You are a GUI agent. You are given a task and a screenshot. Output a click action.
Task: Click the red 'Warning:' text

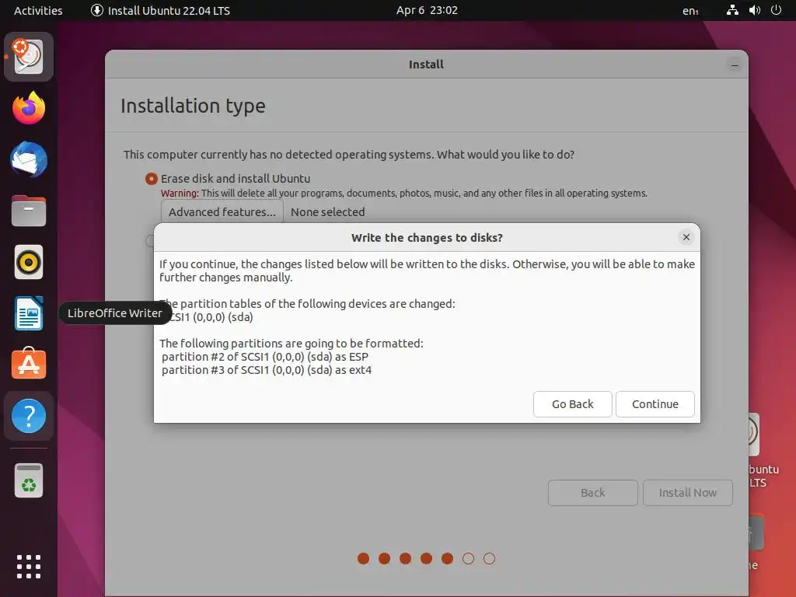pos(180,193)
